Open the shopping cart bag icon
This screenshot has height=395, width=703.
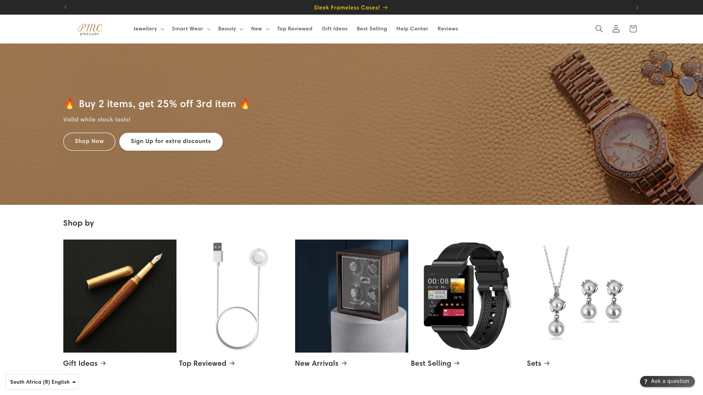(x=633, y=29)
